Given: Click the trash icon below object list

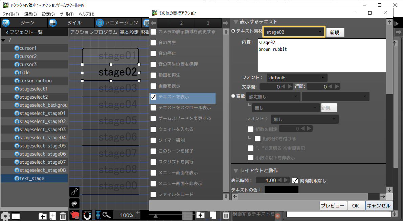Looking at the screenshot, I should coord(63,216).
